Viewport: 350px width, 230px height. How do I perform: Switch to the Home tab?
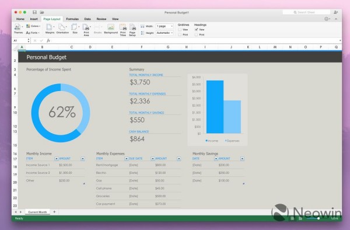20,19
